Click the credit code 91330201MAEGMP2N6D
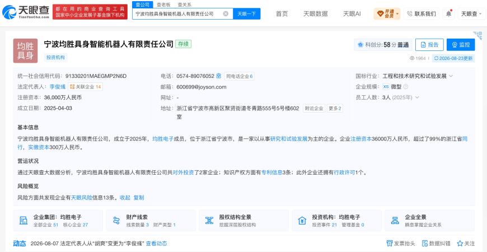 click(96, 76)
